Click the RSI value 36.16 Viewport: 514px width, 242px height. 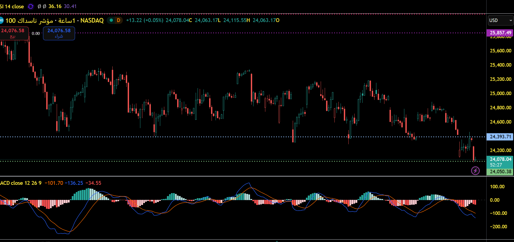click(55, 6)
